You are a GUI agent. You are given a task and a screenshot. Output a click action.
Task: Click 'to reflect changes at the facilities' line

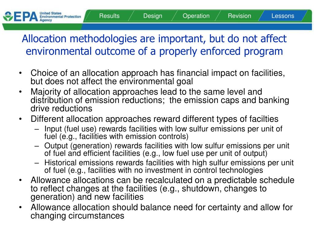[149, 188]
